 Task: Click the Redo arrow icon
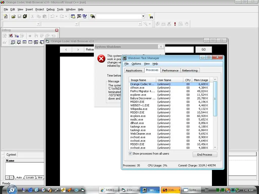click(62, 16)
